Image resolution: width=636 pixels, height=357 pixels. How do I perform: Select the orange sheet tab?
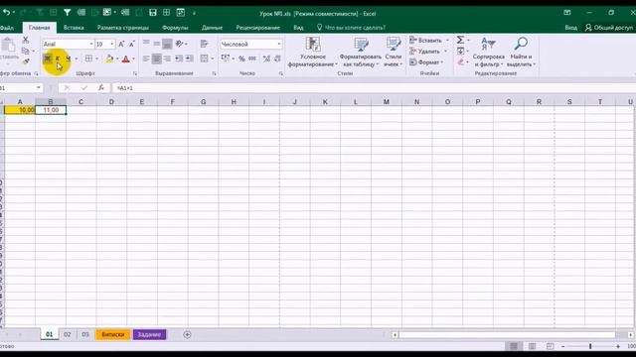coord(112,334)
